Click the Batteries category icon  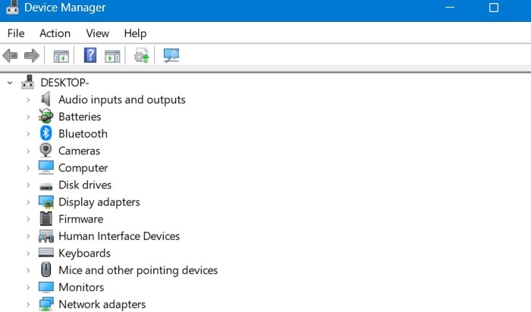coord(46,117)
